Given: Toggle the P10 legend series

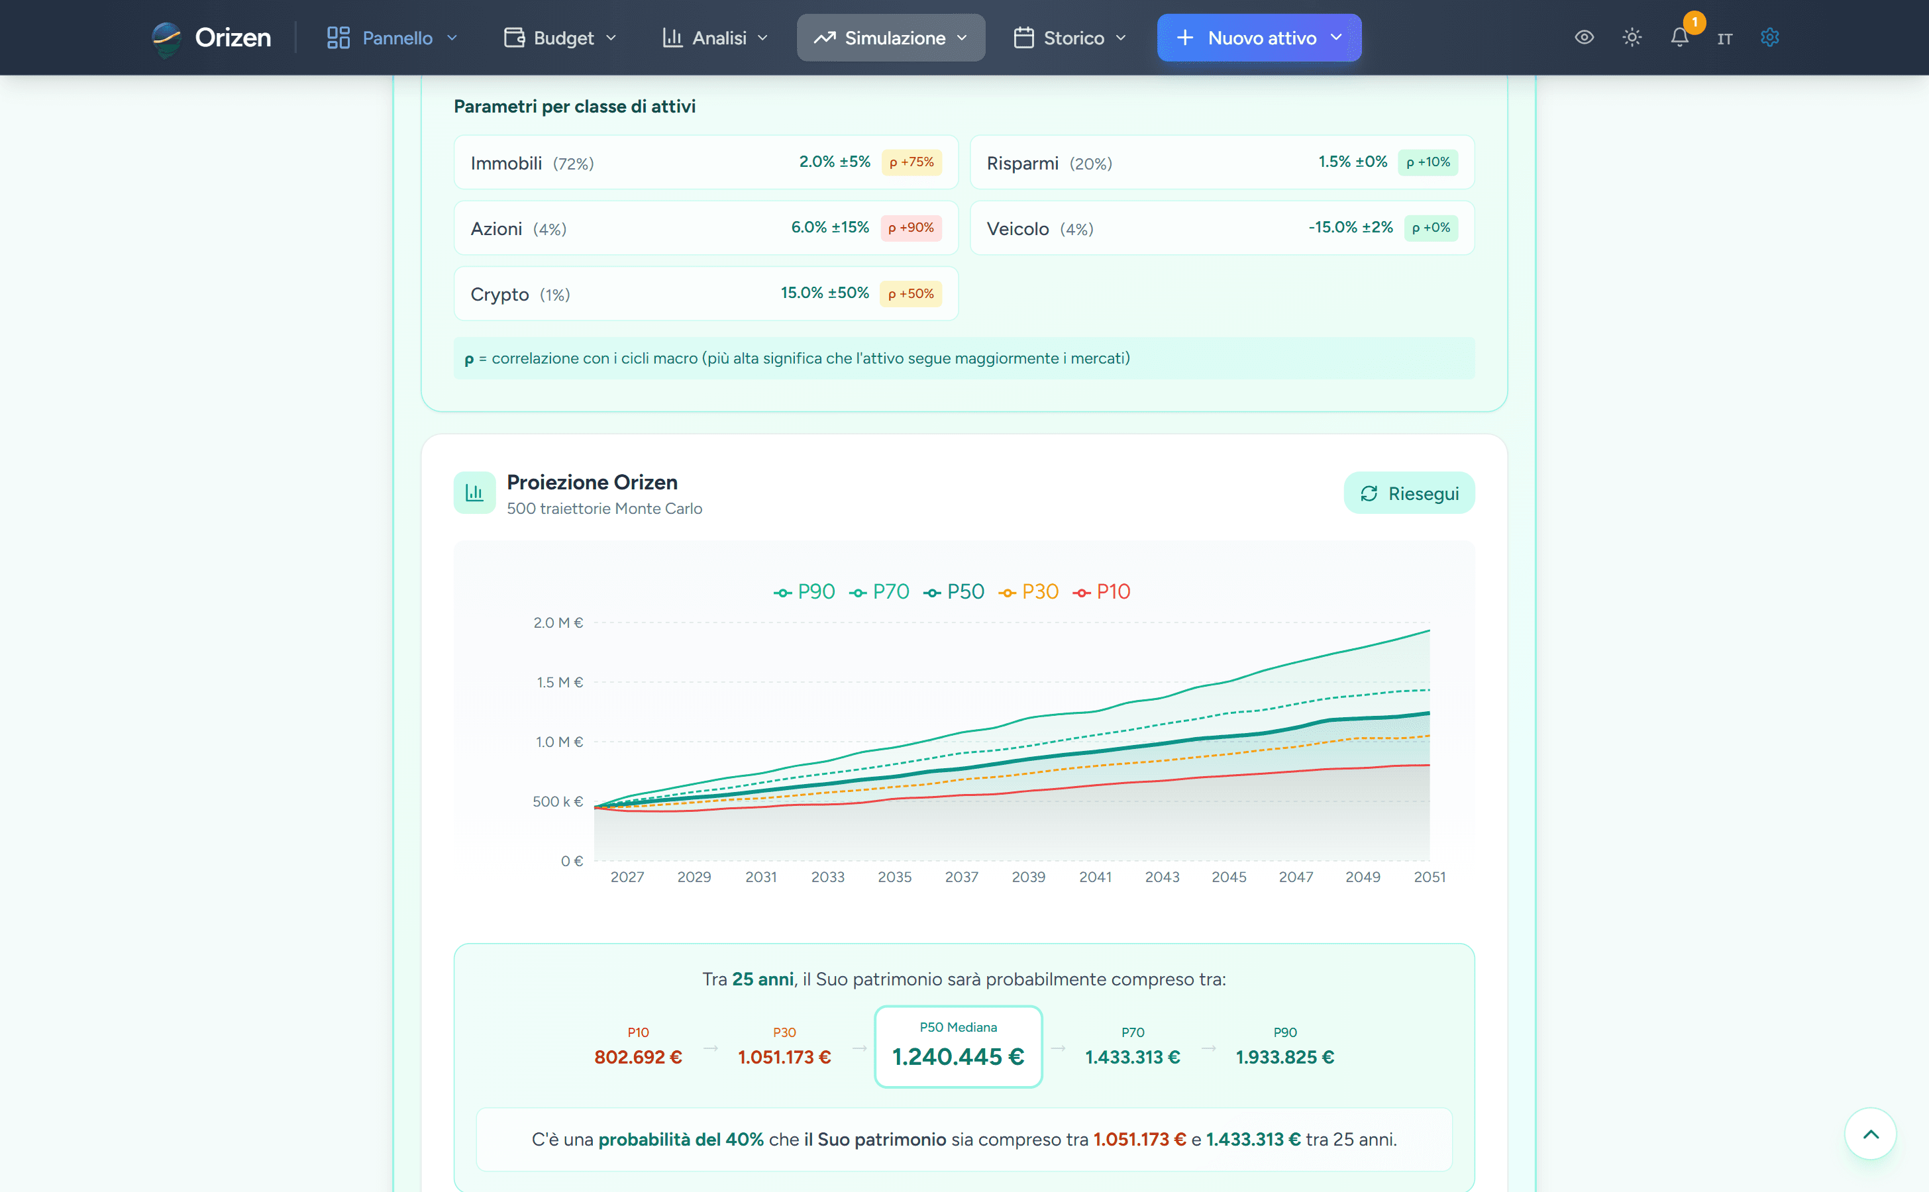Looking at the screenshot, I should 1102,592.
